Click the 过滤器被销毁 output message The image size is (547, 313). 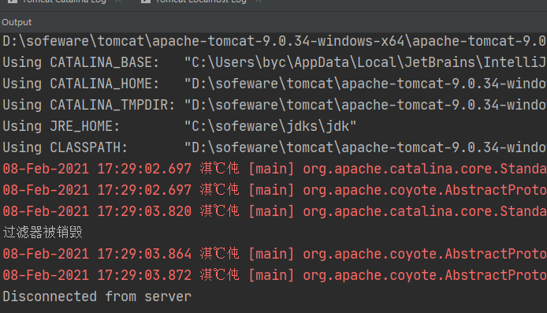43,233
